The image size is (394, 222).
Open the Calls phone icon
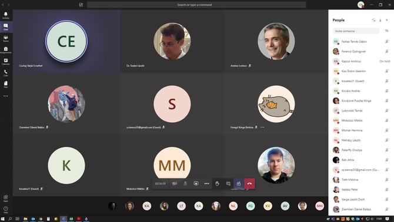[x=5, y=73]
